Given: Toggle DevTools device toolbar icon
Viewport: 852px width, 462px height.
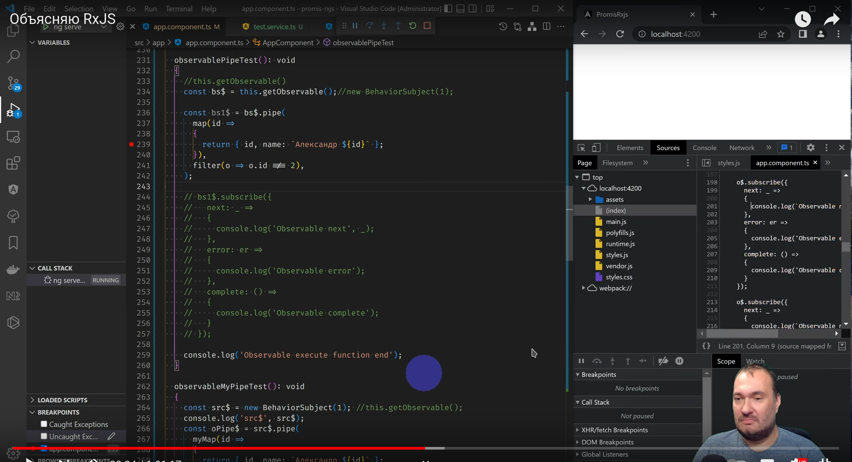Looking at the screenshot, I should click(x=596, y=148).
